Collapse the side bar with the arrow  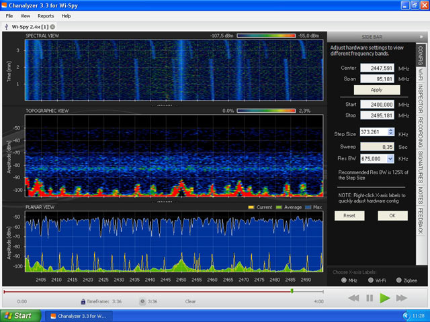pyautogui.click(x=421, y=37)
